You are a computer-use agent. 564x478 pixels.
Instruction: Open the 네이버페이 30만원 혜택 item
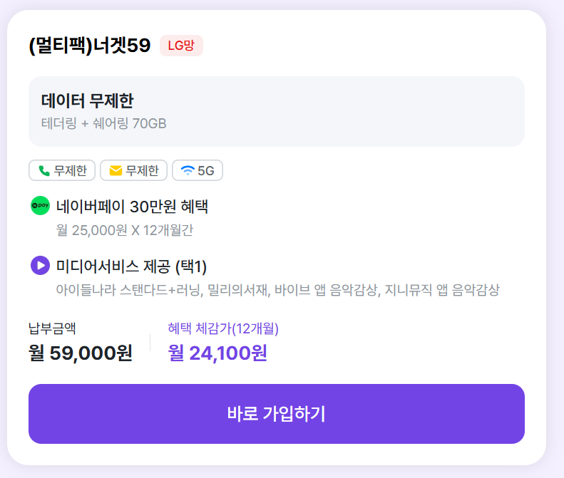[x=132, y=207]
